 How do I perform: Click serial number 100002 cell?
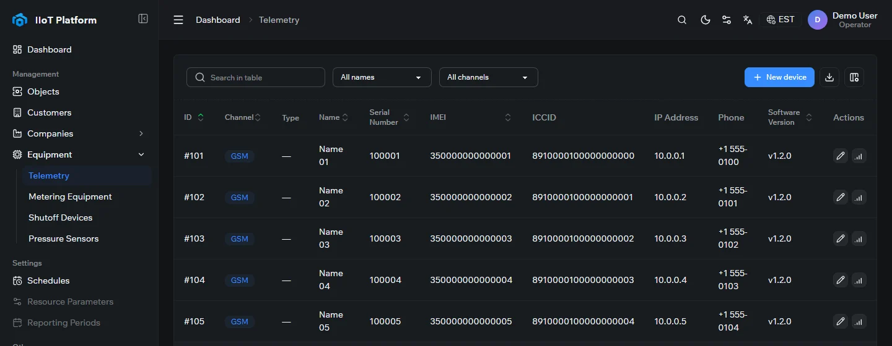click(385, 197)
